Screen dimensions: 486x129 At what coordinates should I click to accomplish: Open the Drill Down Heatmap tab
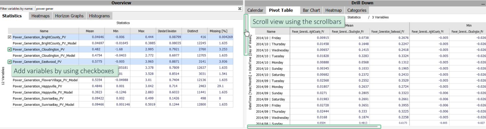(333, 10)
